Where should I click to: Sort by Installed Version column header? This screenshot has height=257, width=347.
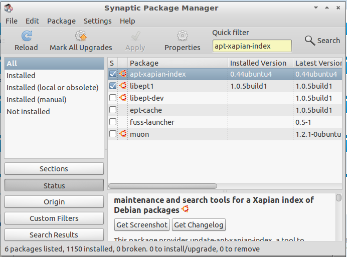click(x=260, y=63)
